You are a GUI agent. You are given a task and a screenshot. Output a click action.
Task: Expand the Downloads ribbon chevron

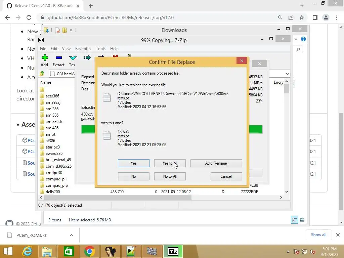click(296, 39)
